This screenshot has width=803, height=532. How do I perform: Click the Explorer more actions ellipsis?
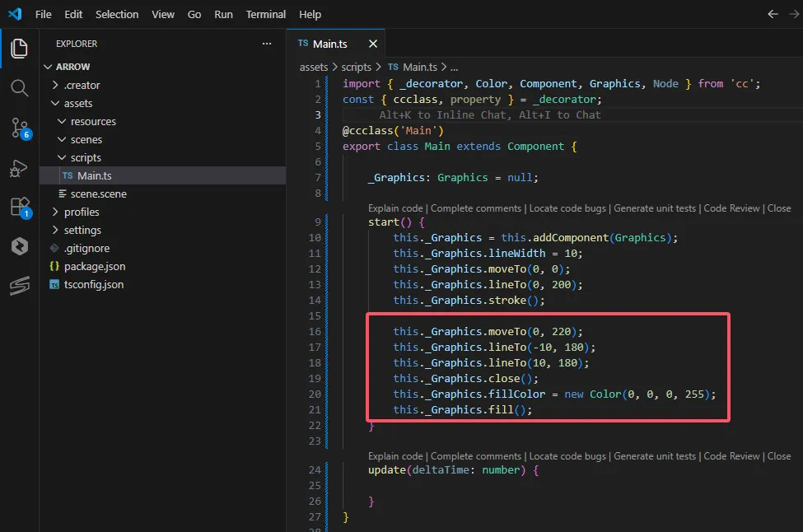(266, 44)
